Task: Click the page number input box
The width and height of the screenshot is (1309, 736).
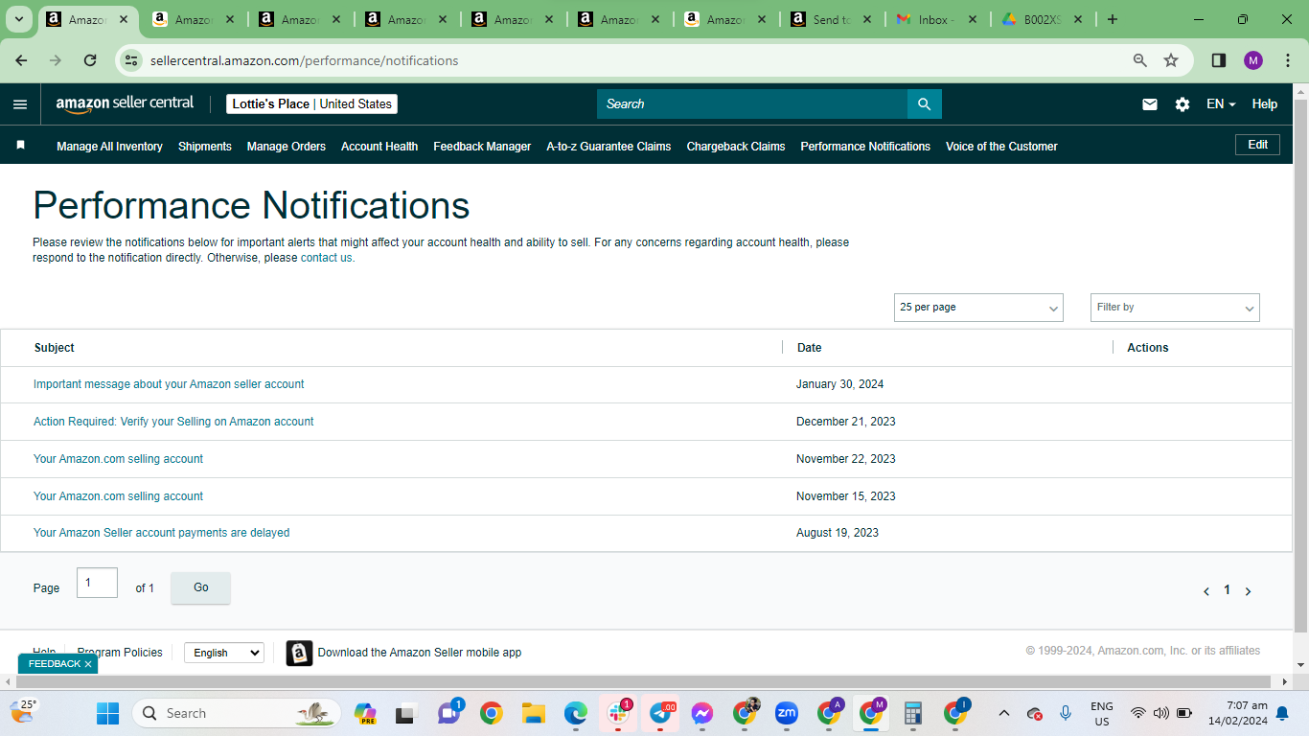Action: pos(97,583)
